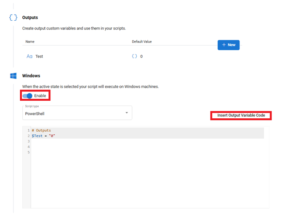This screenshot has width=282, height=214.
Task: Click the default value 0 of Test
Action: [x=141, y=56]
